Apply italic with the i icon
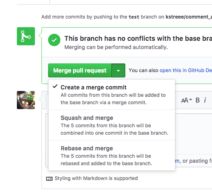Screen dimensions: 212x194 (x=205, y=100)
